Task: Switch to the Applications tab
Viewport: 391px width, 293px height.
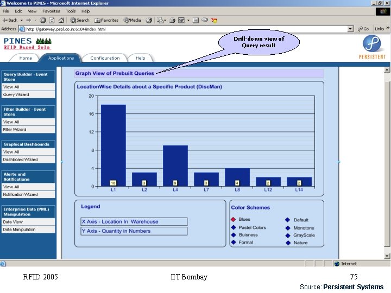Action: (61, 58)
